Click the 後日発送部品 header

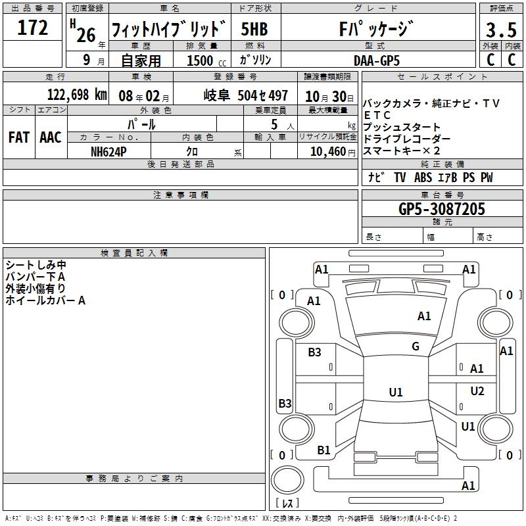[180, 164]
